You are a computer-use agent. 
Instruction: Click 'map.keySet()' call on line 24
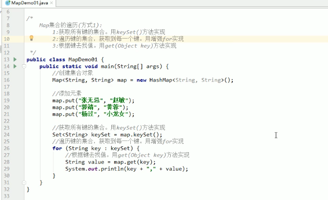140,135
